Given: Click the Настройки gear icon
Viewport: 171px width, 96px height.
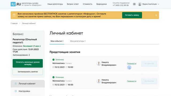Looking at the screenshot, I should point(16,91).
